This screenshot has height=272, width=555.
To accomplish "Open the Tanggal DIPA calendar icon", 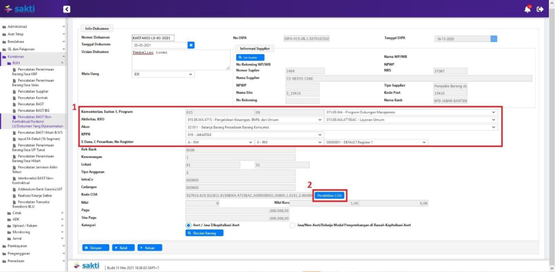I will (x=494, y=39).
